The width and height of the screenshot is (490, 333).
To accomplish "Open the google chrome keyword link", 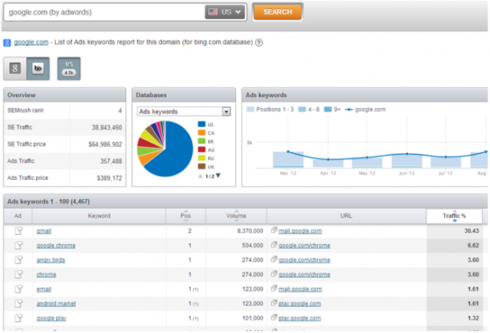I will (x=54, y=246).
